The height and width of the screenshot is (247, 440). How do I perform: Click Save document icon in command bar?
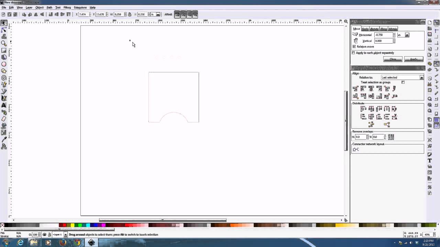(x=430, y=34)
